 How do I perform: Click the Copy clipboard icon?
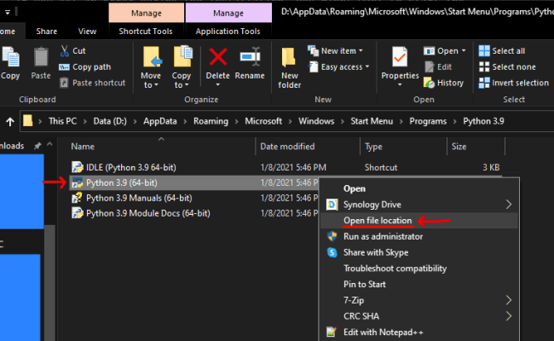[10, 57]
